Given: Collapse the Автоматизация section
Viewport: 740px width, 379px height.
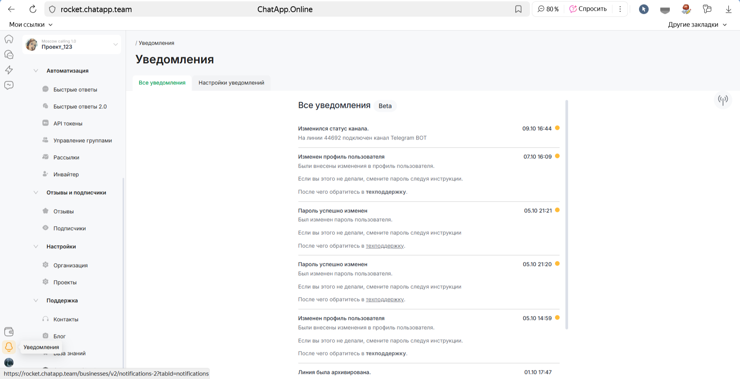Looking at the screenshot, I should pos(36,71).
